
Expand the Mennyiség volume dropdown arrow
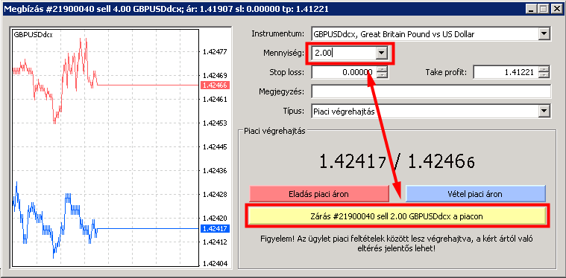[x=381, y=54]
